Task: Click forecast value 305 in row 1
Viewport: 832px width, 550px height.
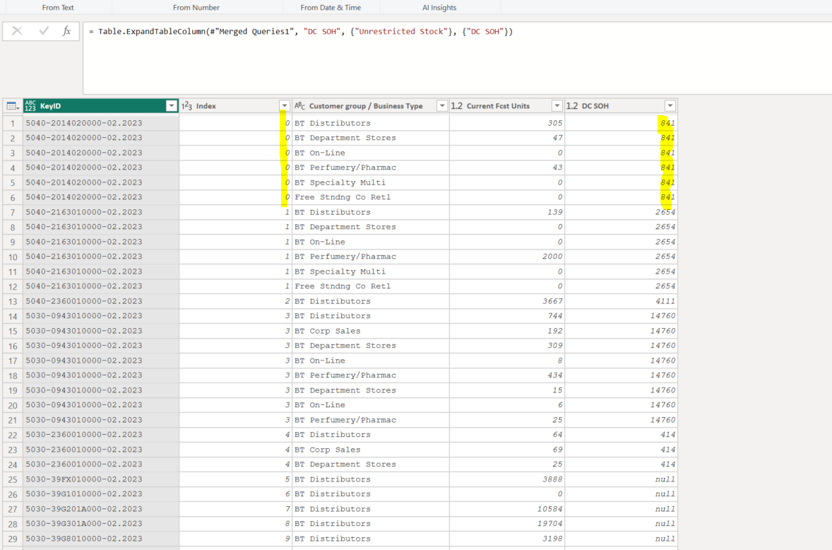Action: pos(506,123)
